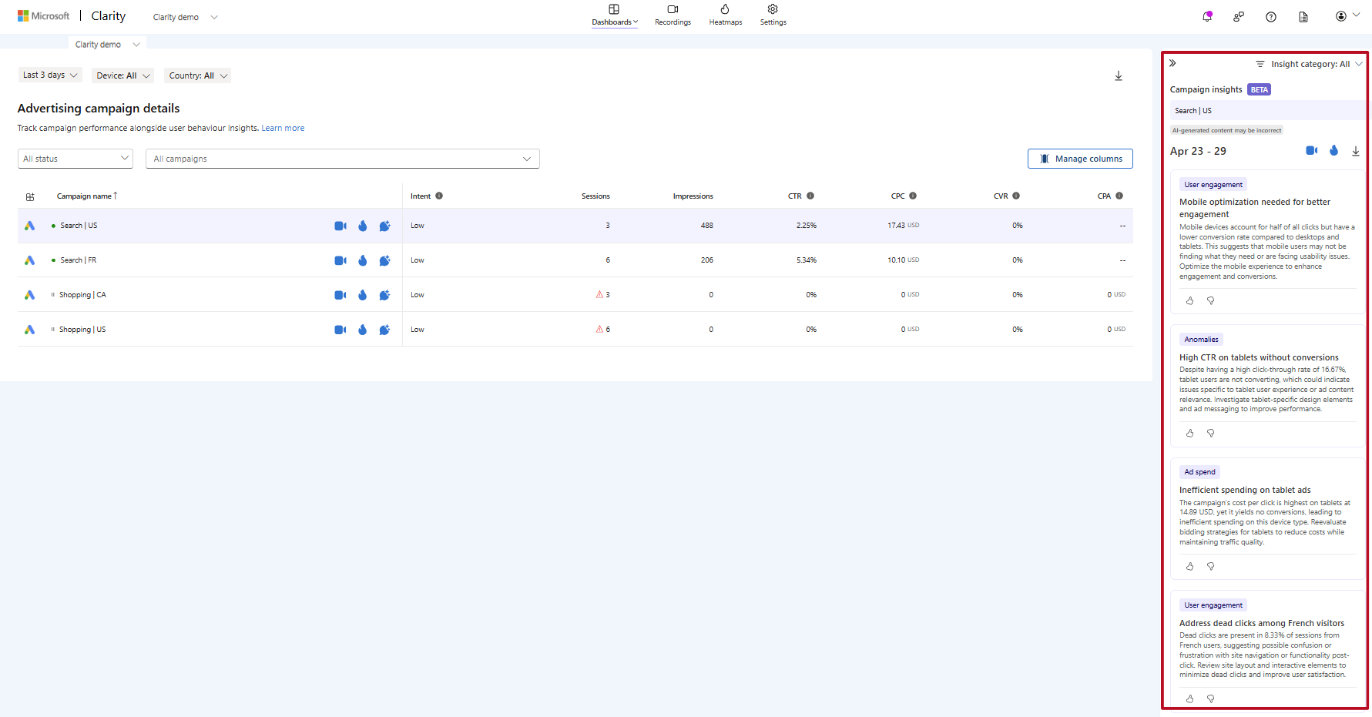Go to the Heatmaps tab
Screen dimensions: 1372x717
click(726, 15)
